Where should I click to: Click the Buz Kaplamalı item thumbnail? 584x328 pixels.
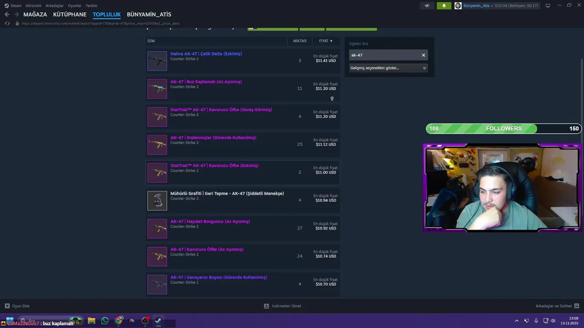[157, 89]
